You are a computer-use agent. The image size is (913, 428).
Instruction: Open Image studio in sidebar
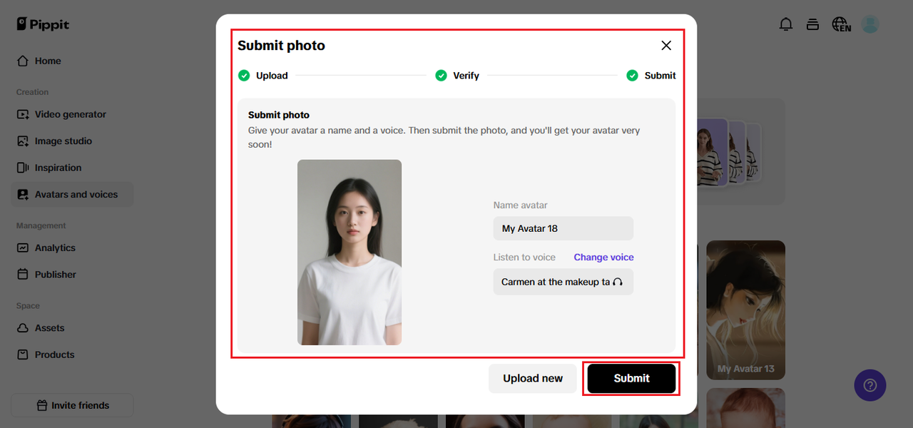63,141
